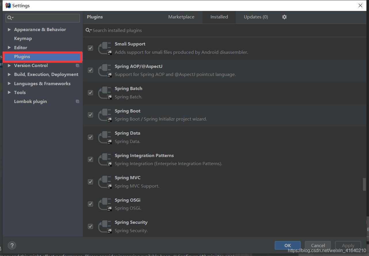Screen dimensions: 369x256
Task: Focus the settings search box
Action: (43, 18)
